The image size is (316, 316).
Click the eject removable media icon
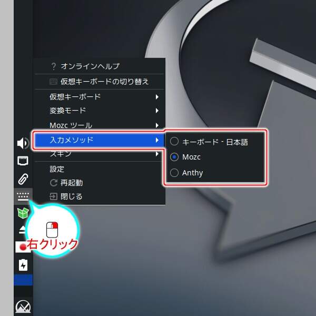pos(22,230)
